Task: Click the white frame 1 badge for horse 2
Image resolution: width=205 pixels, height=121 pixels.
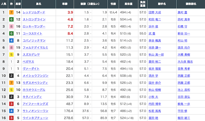Action: pyautogui.click(x=12, y=62)
